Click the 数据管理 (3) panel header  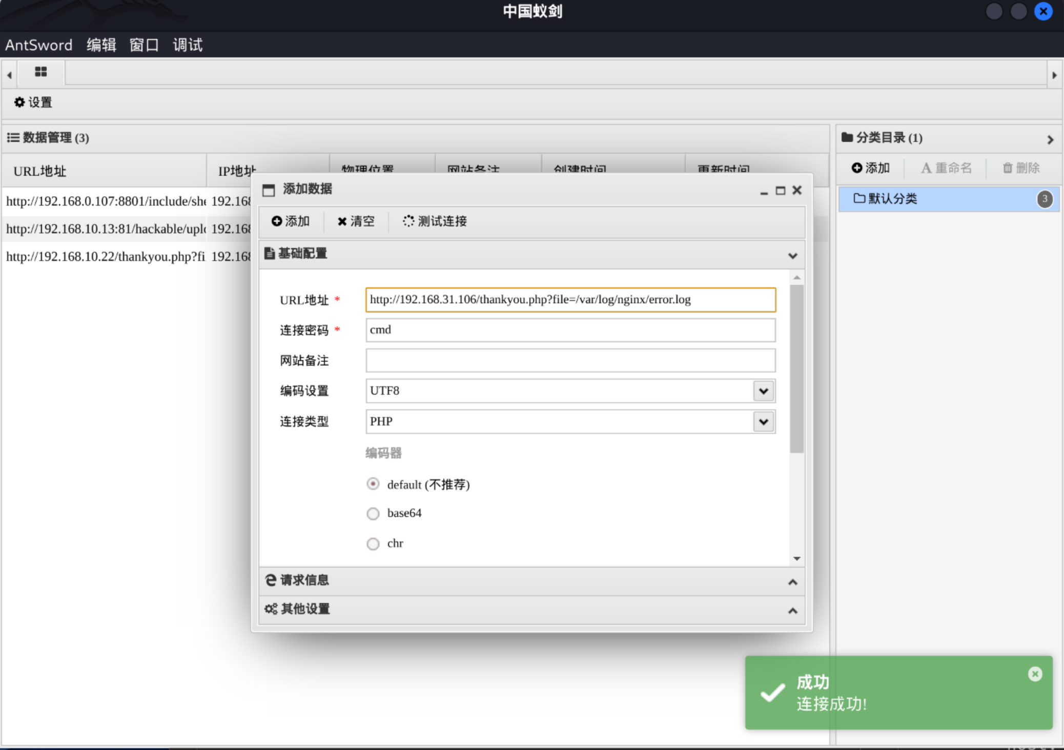pyautogui.click(x=415, y=138)
